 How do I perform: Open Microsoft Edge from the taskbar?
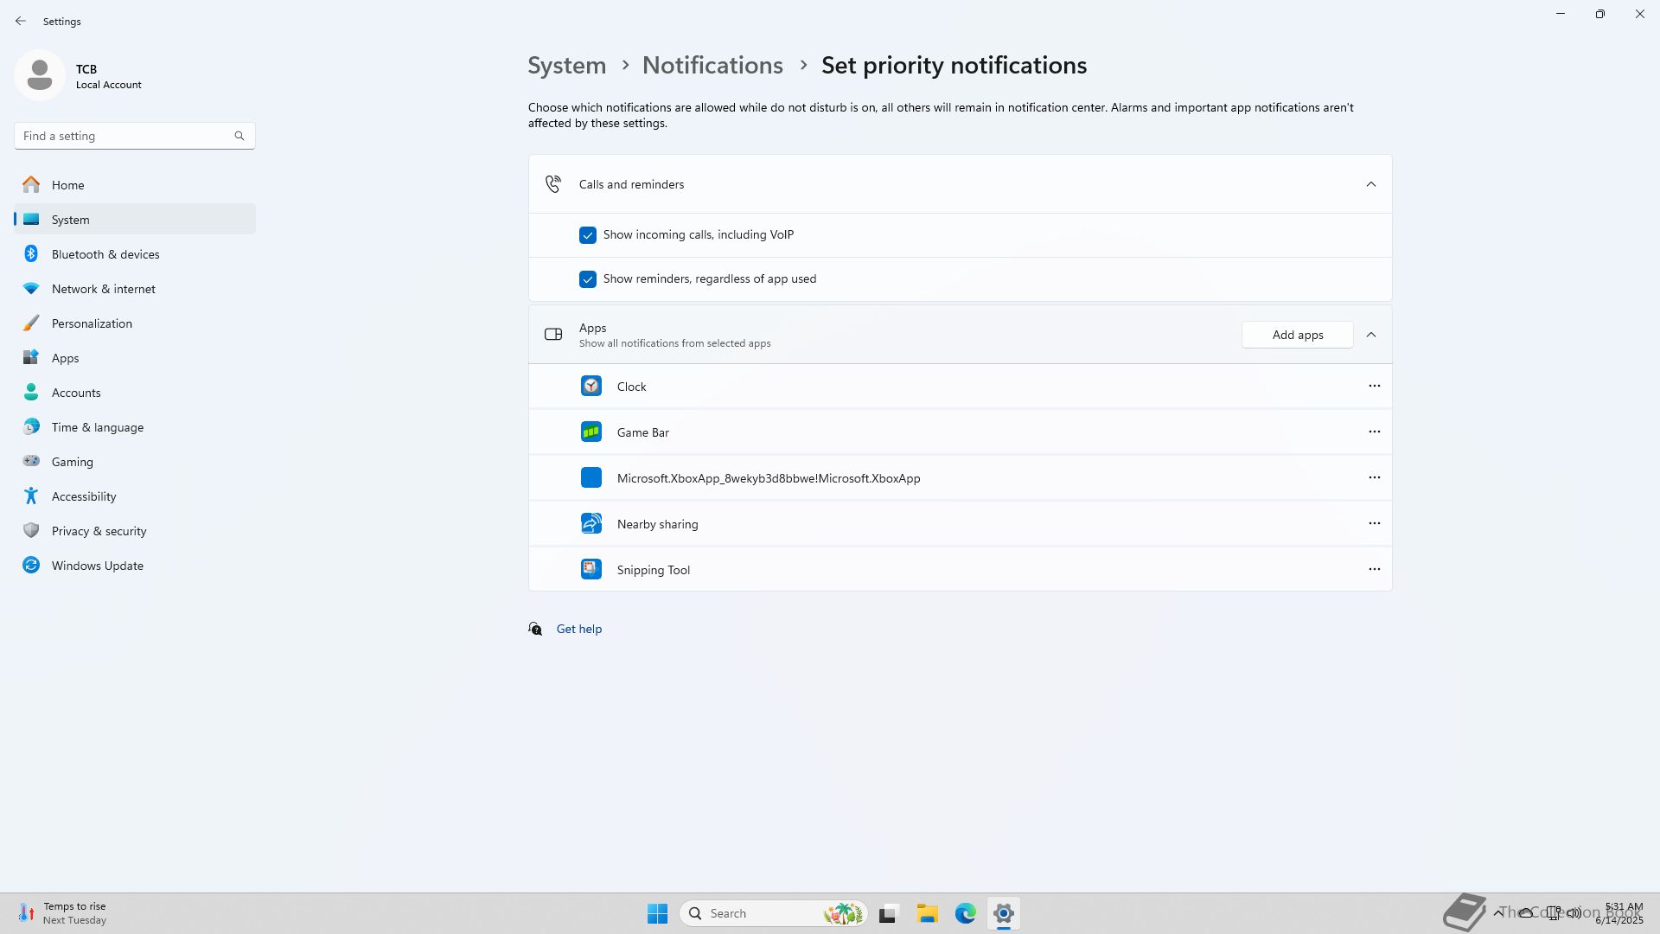click(x=965, y=913)
